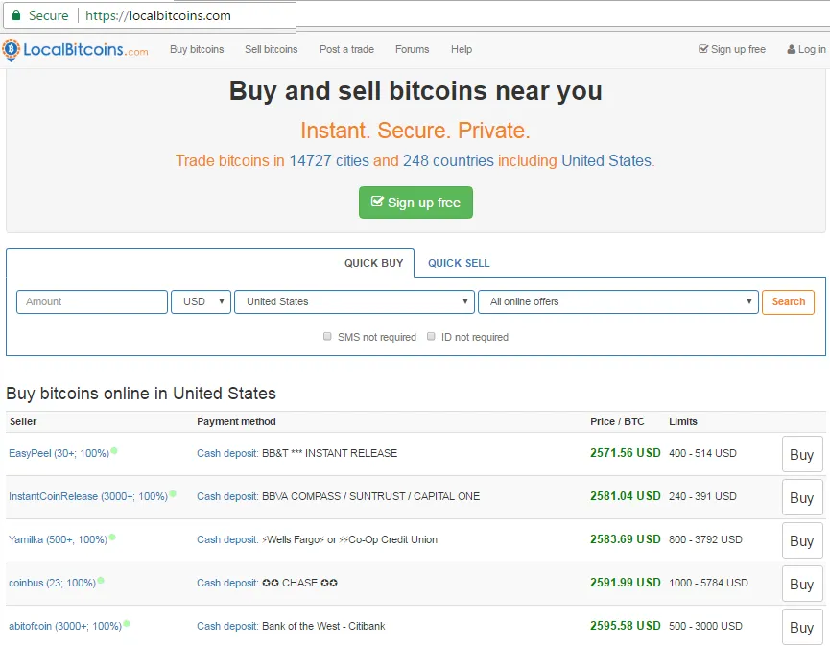
Task: Click the online status dot next to coinbus
Action: (101, 581)
